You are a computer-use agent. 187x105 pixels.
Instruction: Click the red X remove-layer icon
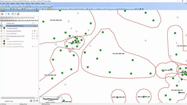2,14
